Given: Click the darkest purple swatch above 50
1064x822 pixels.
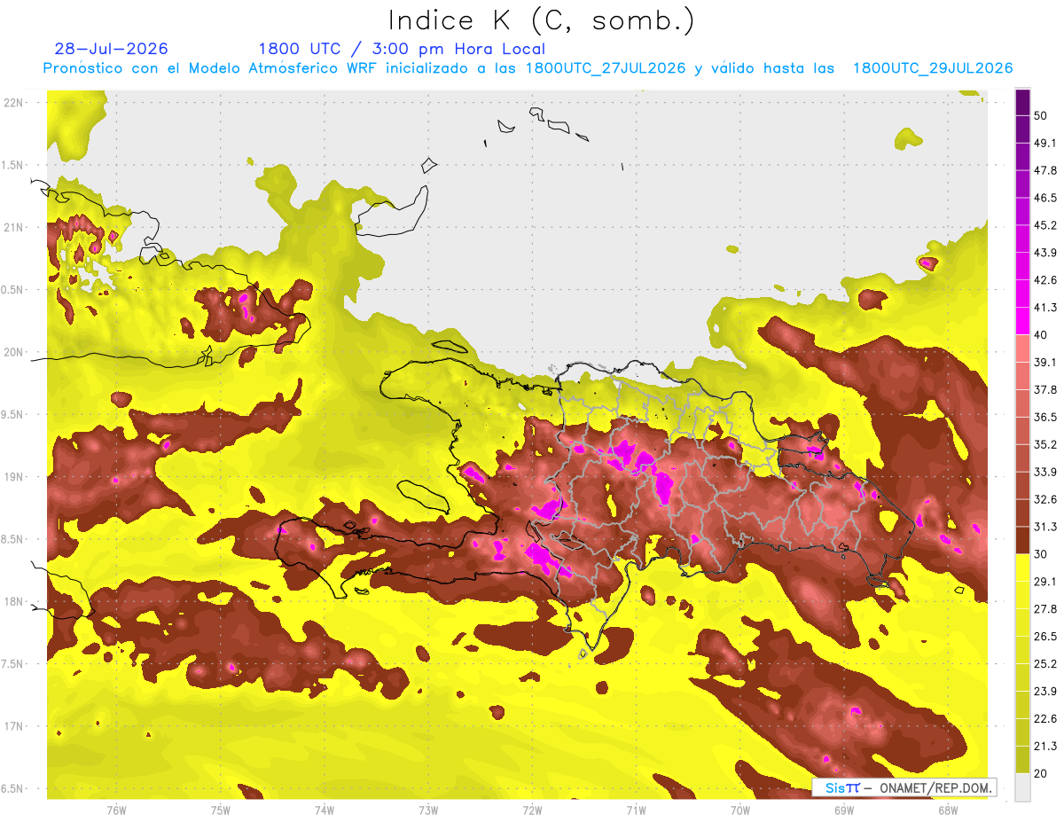Looking at the screenshot, I should pyautogui.click(x=1022, y=102).
